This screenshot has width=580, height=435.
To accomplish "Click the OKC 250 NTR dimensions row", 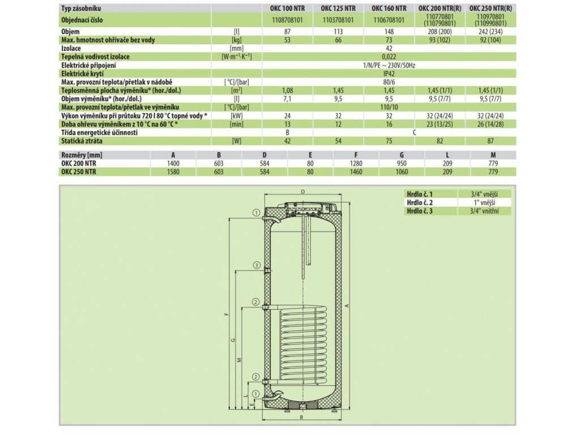I will tap(287, 172).
